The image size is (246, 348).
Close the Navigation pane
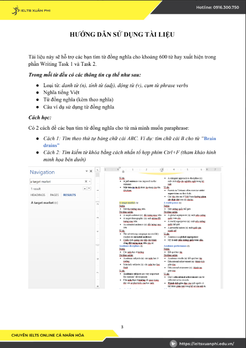point(91,171)
